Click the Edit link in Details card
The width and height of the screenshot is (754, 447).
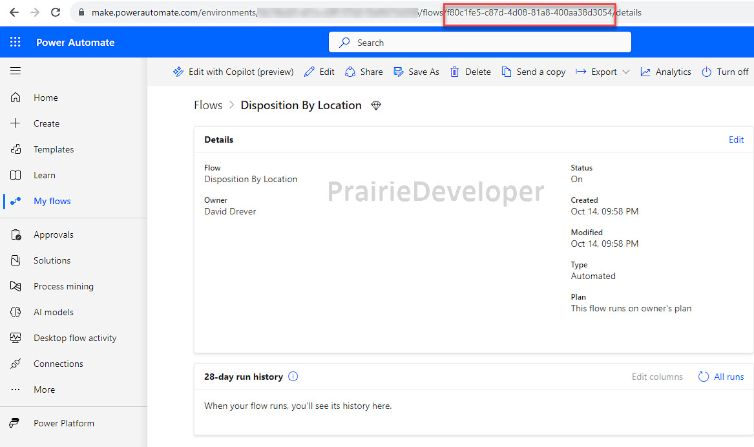click(x=736, y=140)
